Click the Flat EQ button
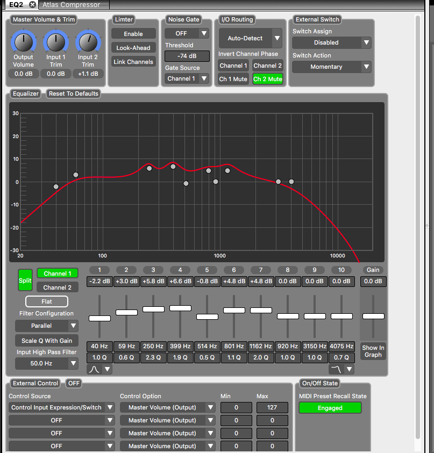434x453 pixels. click(x=47, y=301)
